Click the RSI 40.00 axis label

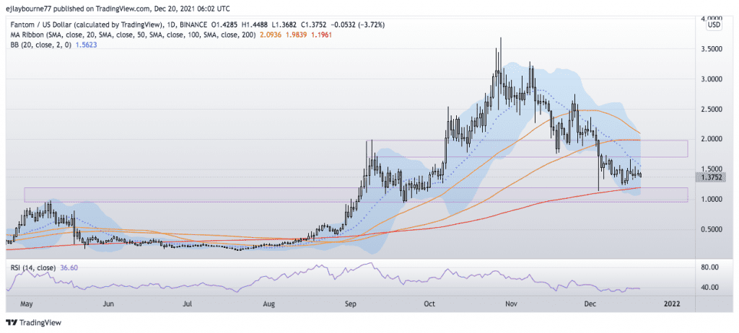point(712,288)
